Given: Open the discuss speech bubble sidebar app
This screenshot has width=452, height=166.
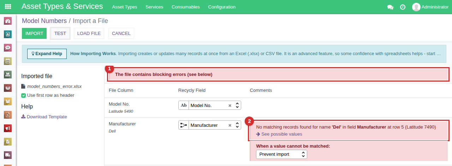Looking at the screenshot, I should 8,48.
